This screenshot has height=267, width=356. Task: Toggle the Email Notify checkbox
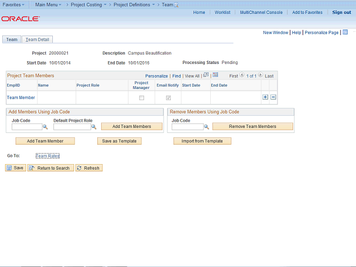pyautogui.click(x=168, y=98)
